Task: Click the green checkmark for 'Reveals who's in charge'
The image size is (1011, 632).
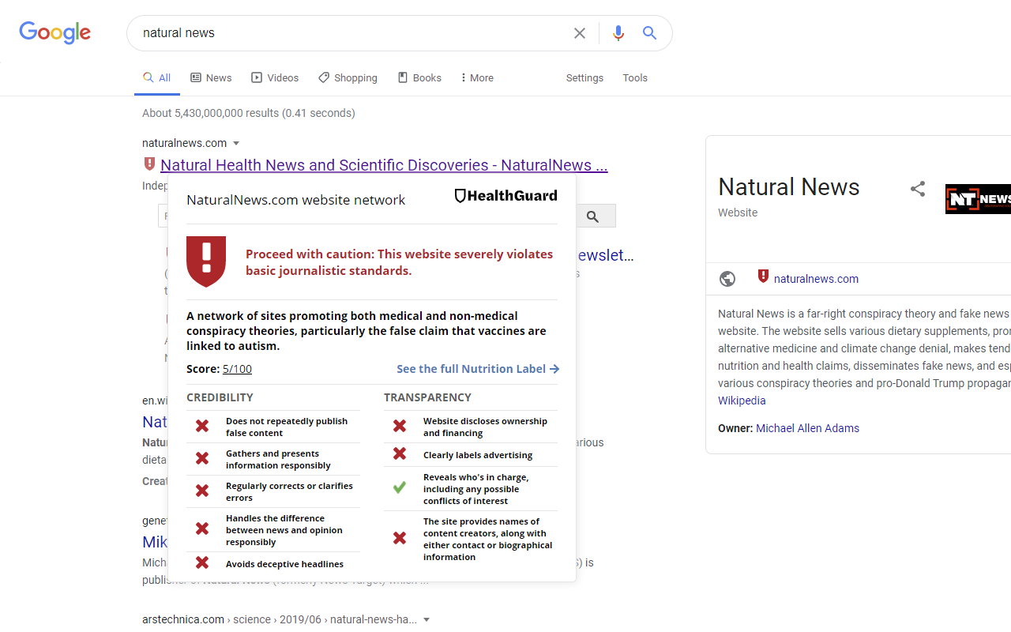Action: click(x=399, y=487)
